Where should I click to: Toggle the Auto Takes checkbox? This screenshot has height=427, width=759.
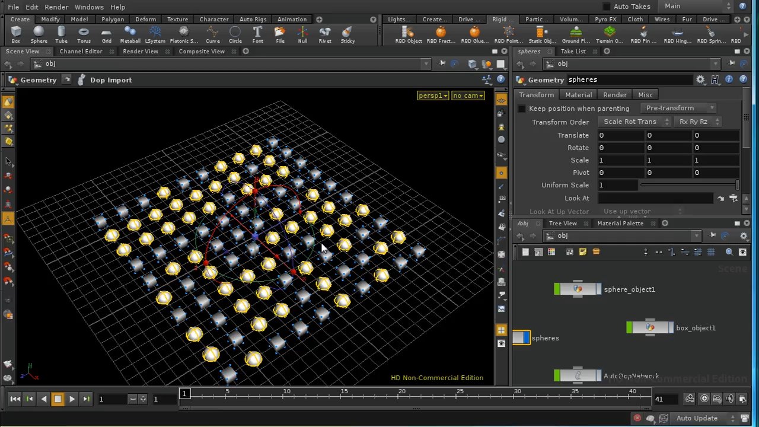click(606, 7)
